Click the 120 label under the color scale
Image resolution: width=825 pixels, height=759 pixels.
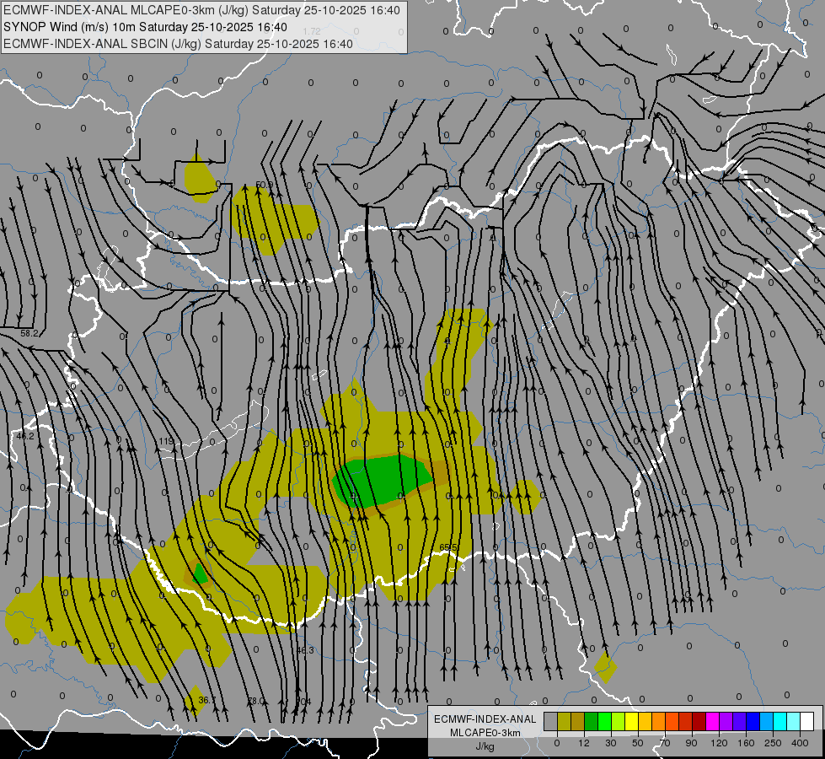(x=719, y=743)
